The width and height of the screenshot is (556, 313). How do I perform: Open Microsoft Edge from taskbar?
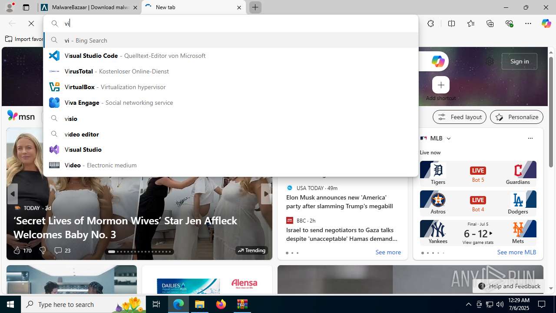[x=179, y=304]
